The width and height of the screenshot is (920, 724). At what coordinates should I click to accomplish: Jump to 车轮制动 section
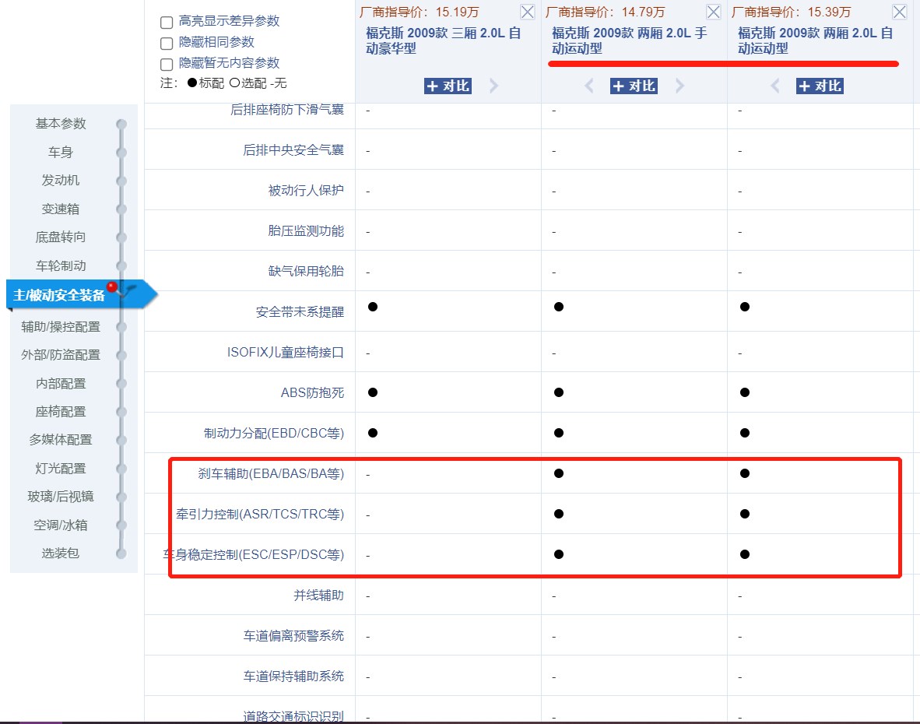61,265
